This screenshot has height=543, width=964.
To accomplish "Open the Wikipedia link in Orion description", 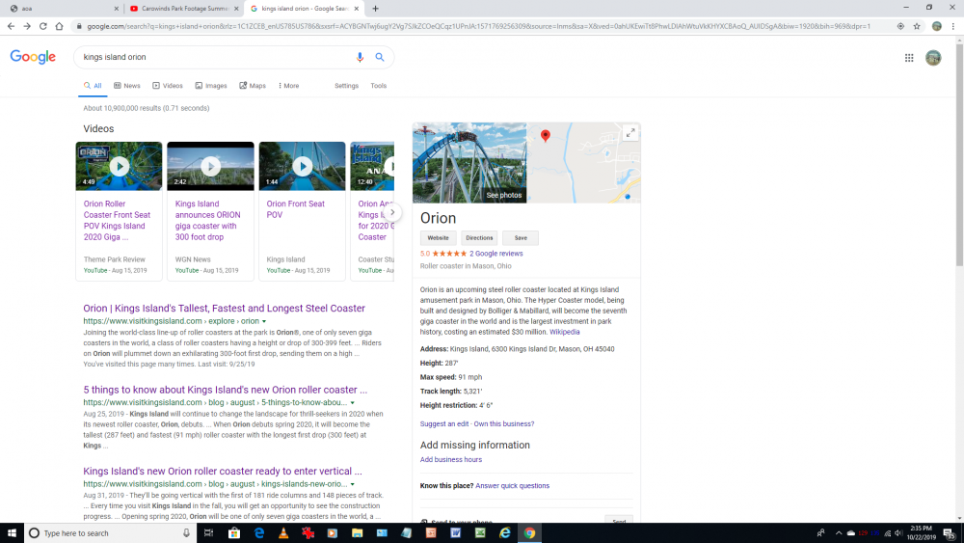I will click(x=564, y=332).
